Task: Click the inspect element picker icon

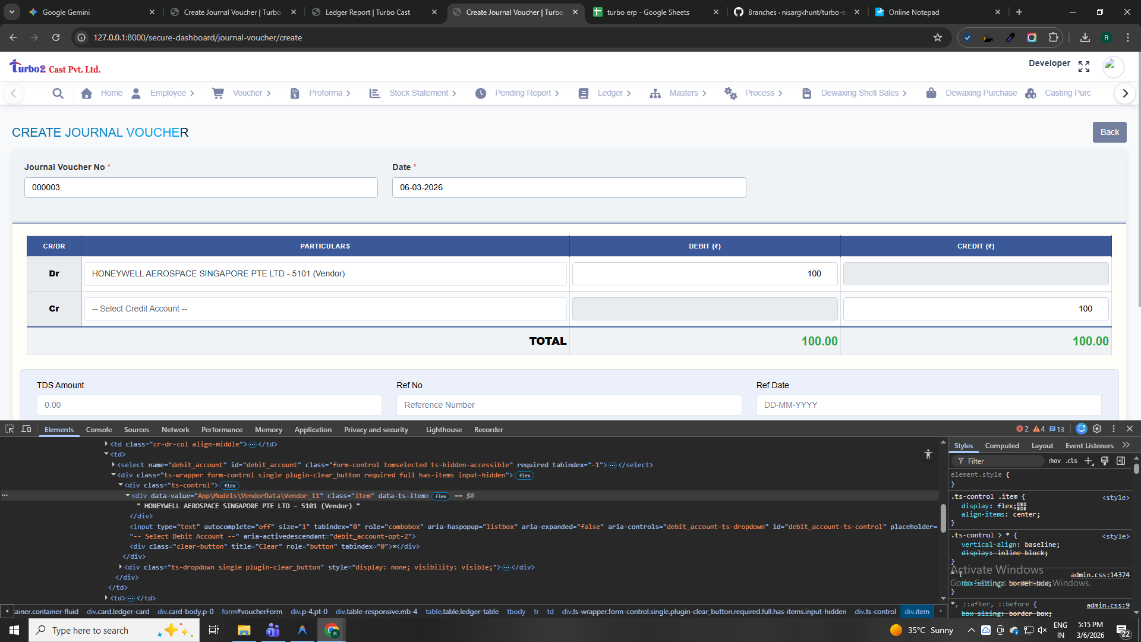Action: coord(10,429)
